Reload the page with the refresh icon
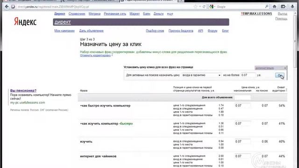This screenshot has height=168, width=299. tap(204, 7)
